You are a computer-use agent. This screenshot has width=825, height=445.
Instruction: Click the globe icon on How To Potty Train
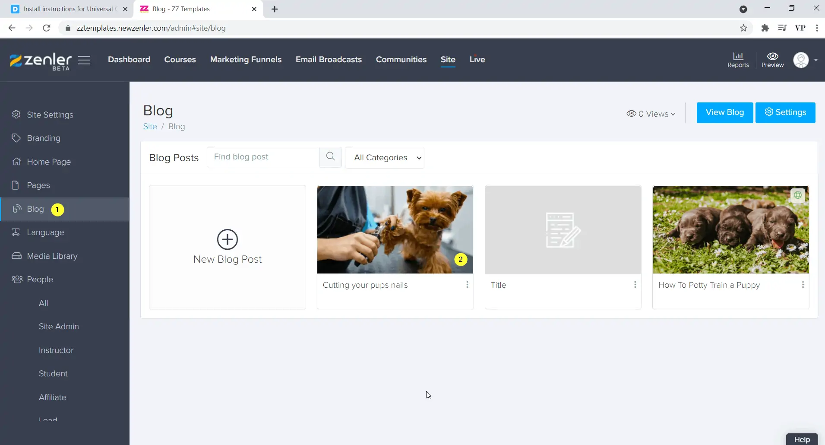click(x=798, y=195)
